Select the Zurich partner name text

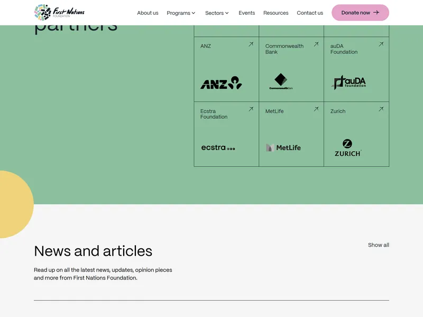click(x=338, y=111)
